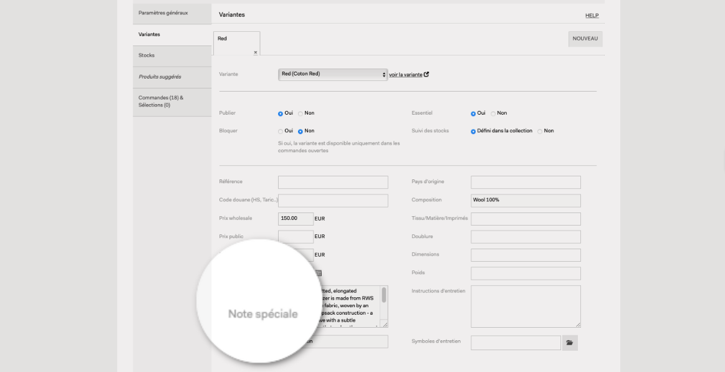The width and height of the screenshot is (725, 372).
Task: Click the Instructions d'entretien text area
Action: click(x=526, y=307)
